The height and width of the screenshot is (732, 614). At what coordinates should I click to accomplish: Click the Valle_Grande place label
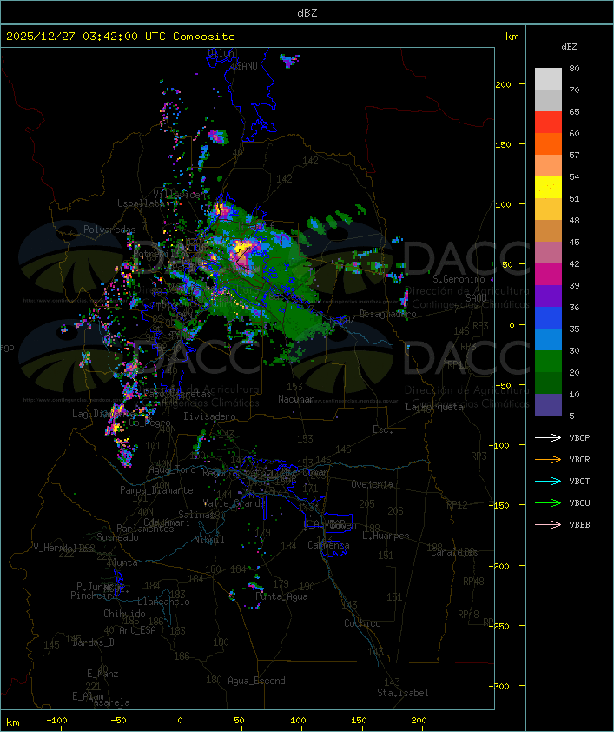234,503
